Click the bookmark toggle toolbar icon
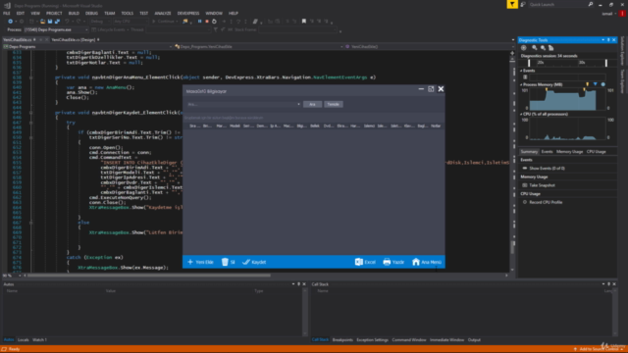 tap(304, 22)
